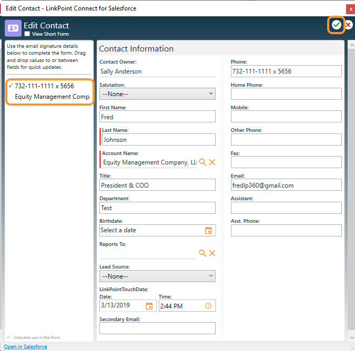Search Reports To with the magnifier icon
Screen dimensions: 355x351
(x=202, y=253)
